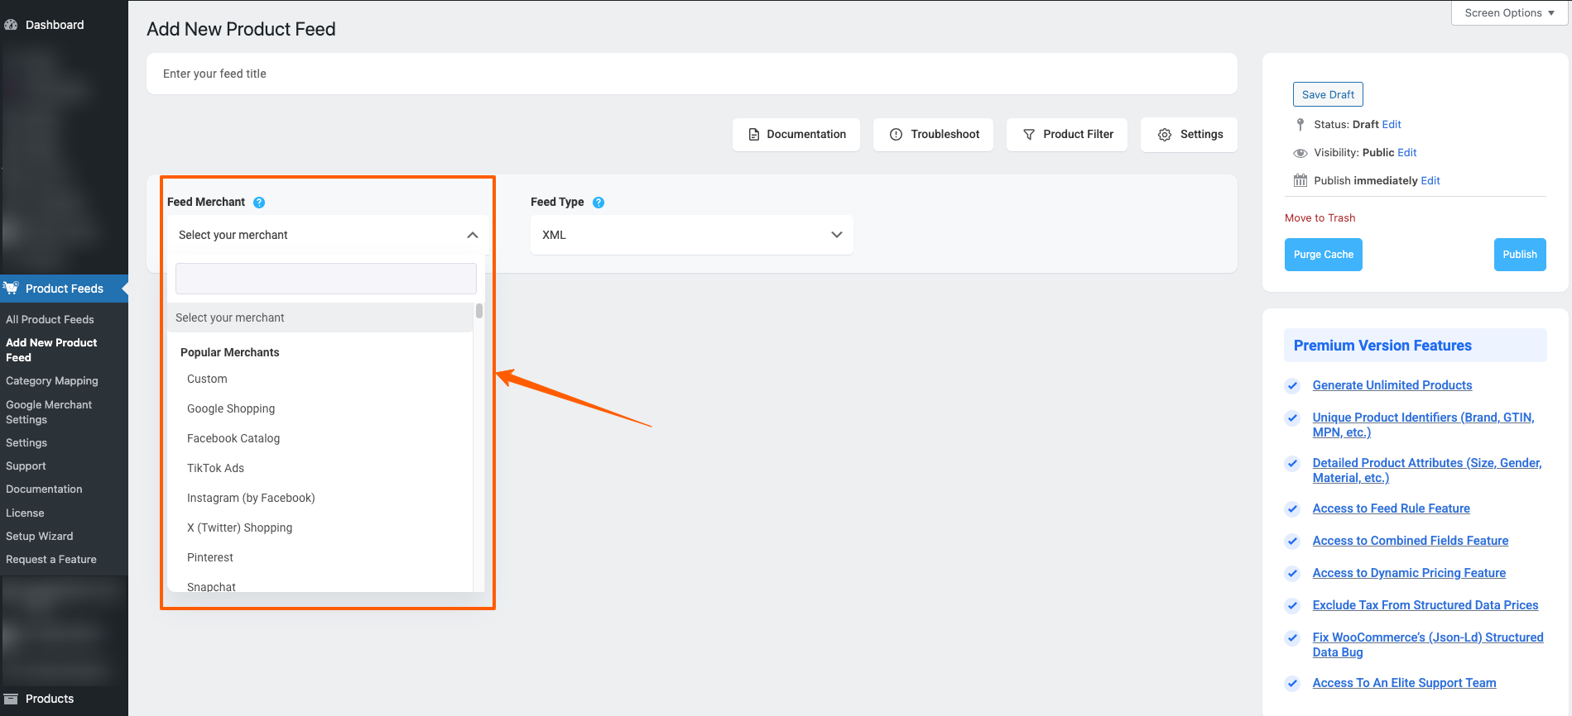Open the Product Filter button

click(1067, 135)
